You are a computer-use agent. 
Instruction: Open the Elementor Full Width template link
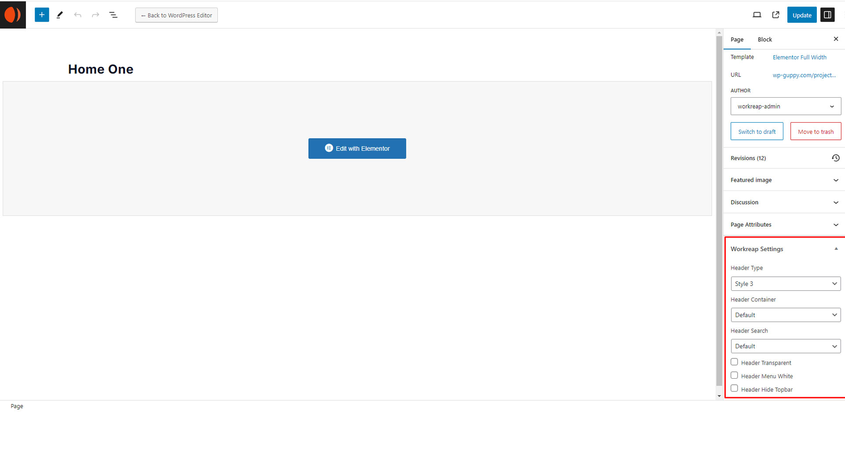click(x=799, y=57)
